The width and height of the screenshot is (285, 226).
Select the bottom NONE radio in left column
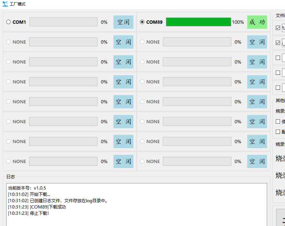coord(8,162)
